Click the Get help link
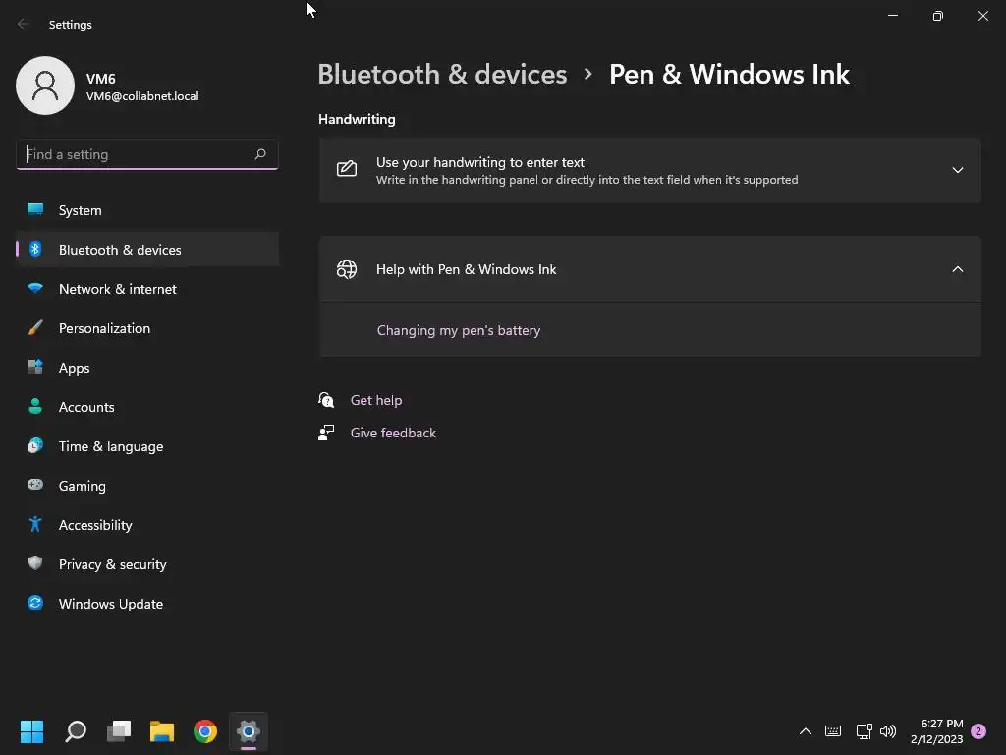The width and height of the screenshot is (1006, 755). click(x=376, y=401)
